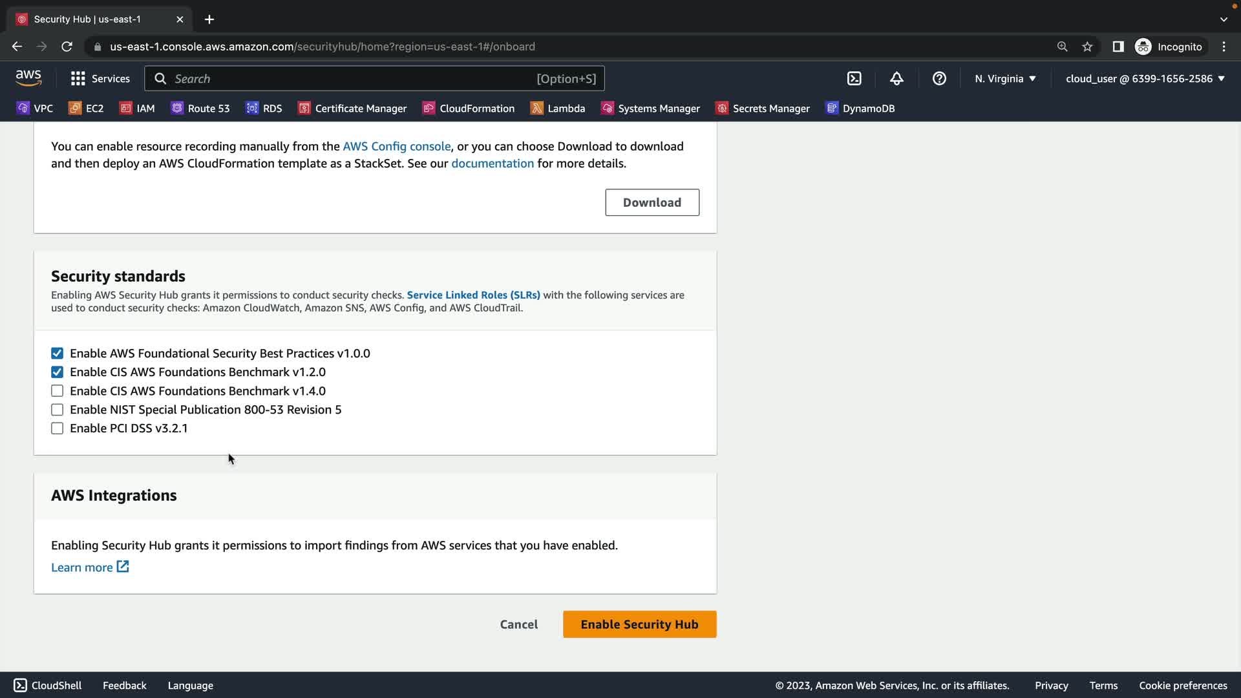Screen dimensions: 1241x698
Task: Open the Language menu in the footer
Action: [x=190, y=685]
